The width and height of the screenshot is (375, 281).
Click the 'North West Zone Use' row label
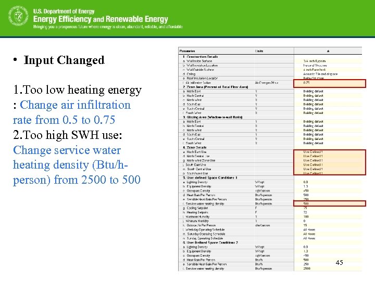[x=201, y=160]
